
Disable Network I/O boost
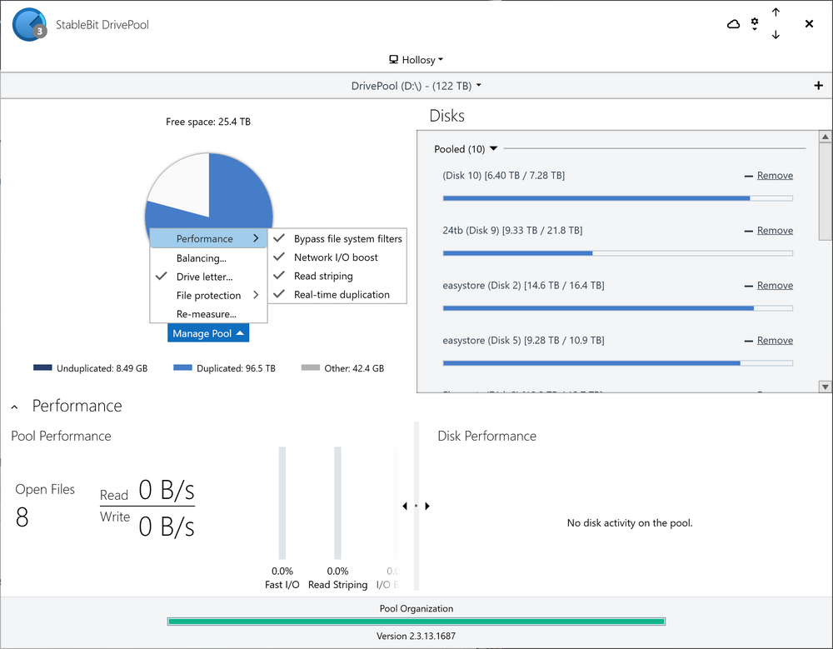(336, 257)
